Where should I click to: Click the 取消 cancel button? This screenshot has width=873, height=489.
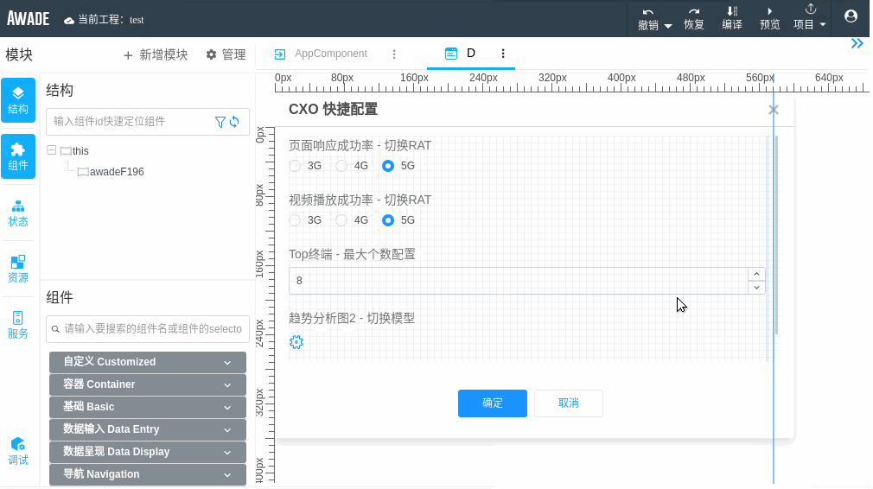(x=568, y=403)
